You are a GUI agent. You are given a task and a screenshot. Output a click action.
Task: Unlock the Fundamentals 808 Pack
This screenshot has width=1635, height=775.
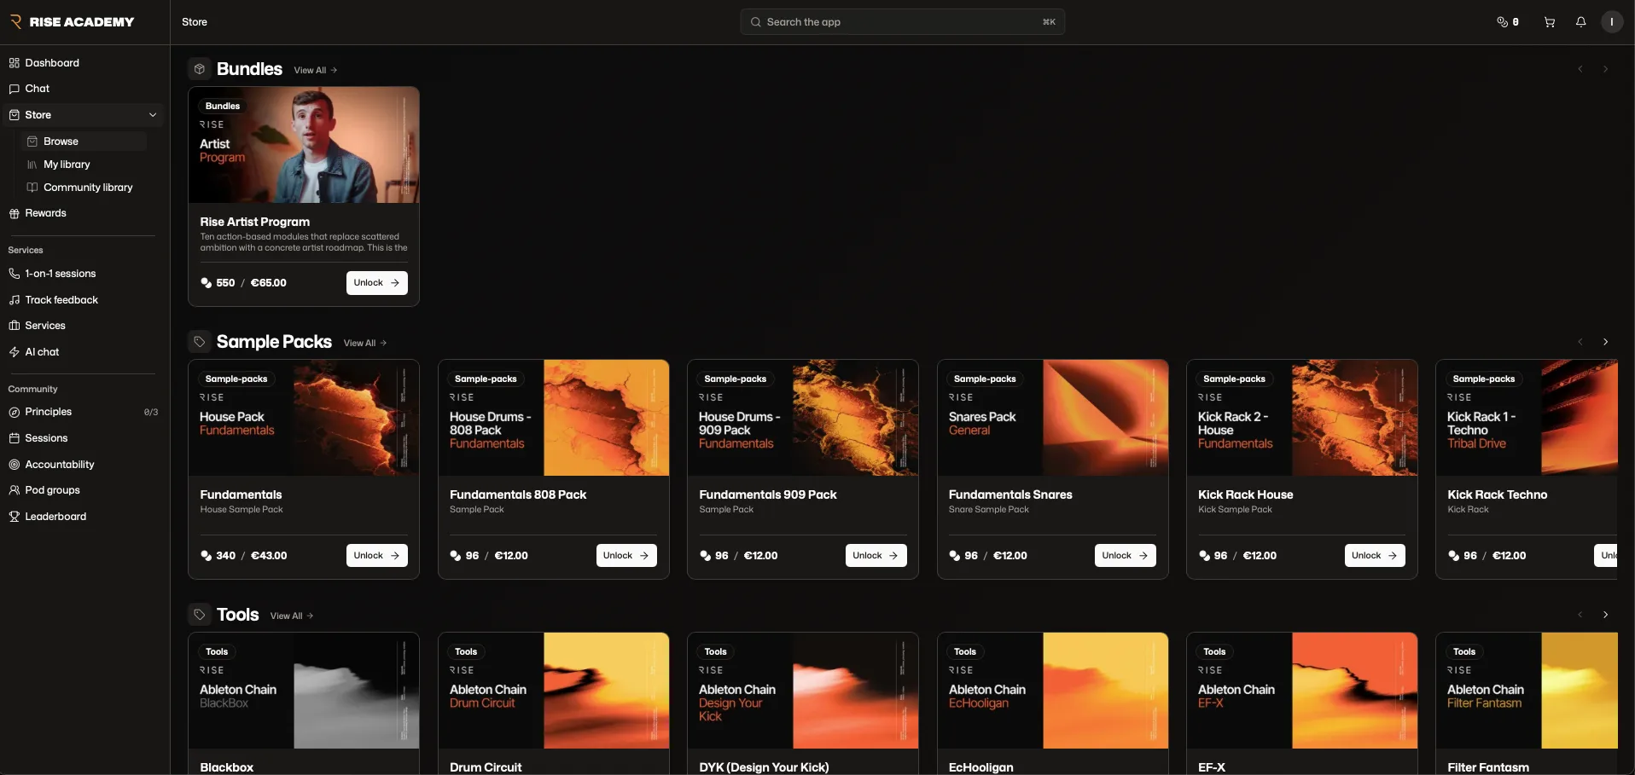626,556
